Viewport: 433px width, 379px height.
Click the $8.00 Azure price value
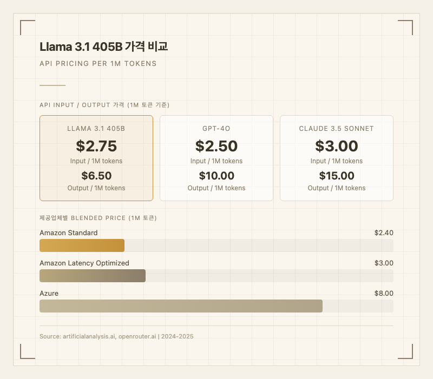tap(383, 294)
